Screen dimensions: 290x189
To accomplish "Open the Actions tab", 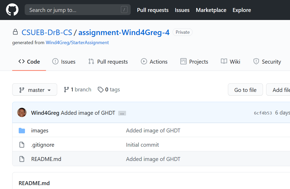I will pos(154,62).
